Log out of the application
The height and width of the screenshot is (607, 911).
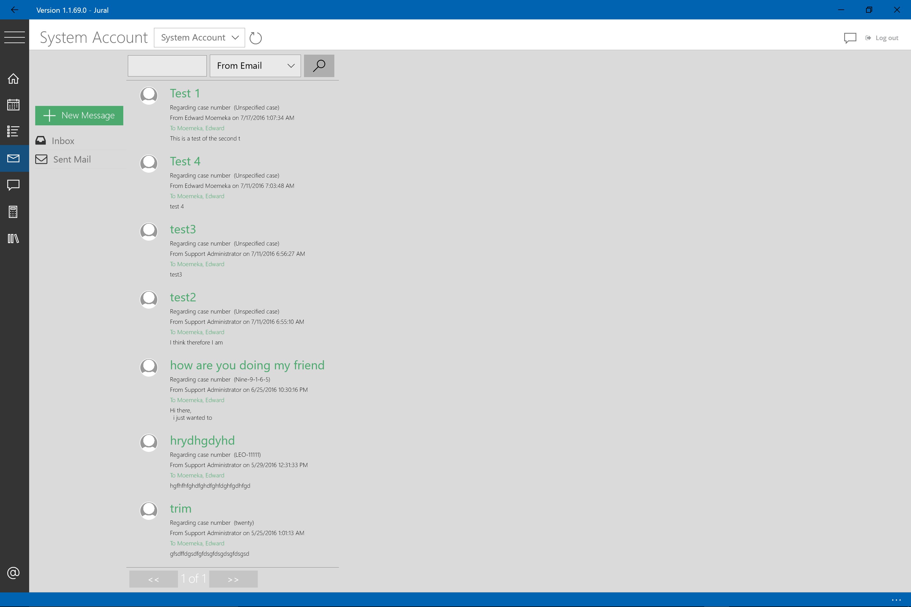pos(882,38)
